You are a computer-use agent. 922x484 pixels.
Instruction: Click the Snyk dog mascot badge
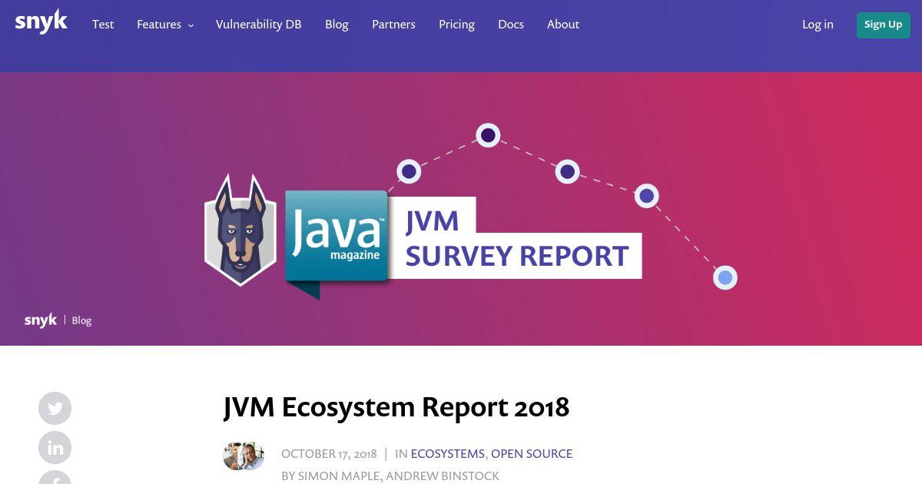[240, 230]
